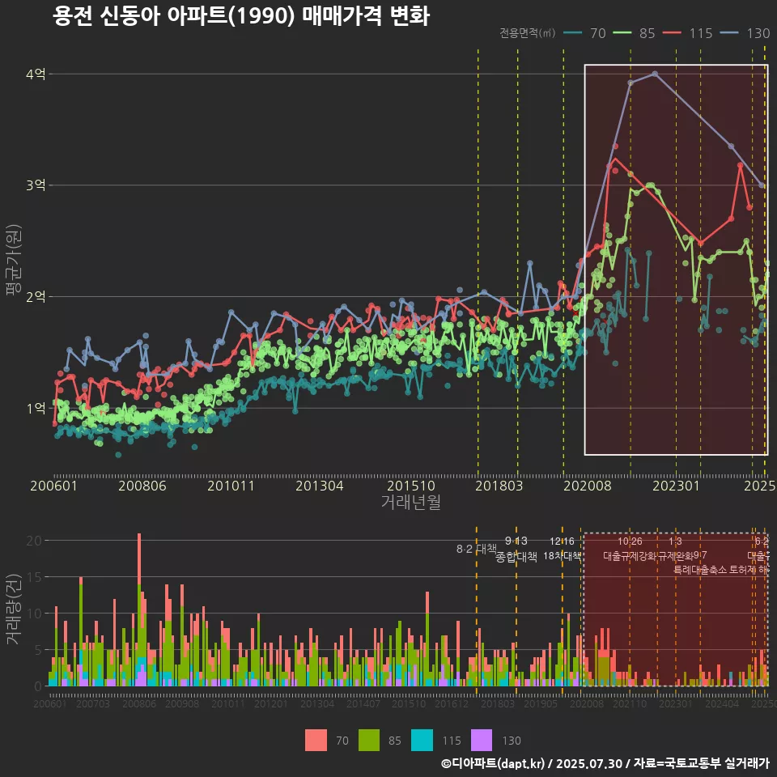The width and height of the screenshot is (777, 777).
Task: Click the 10·26 대출규제강화 policy annotation
Action: click(630, 549)
